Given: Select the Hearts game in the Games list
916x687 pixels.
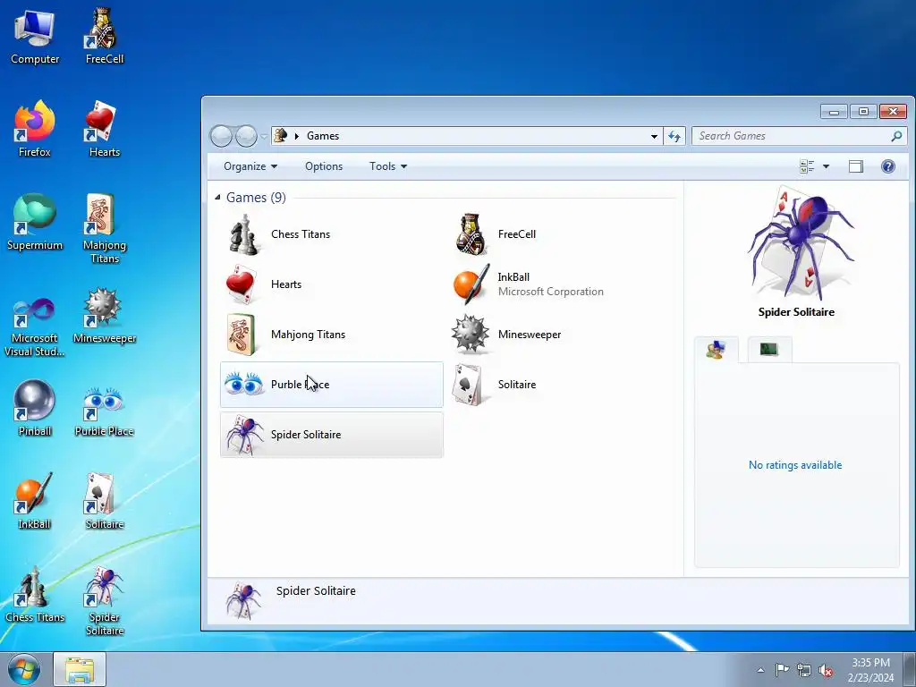Looking at the screenshot, I should [x=331, y=284].
